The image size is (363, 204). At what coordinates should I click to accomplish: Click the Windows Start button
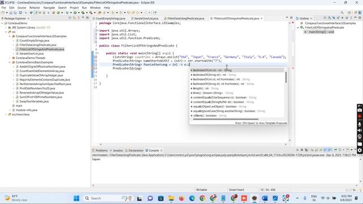pos(77,198)
